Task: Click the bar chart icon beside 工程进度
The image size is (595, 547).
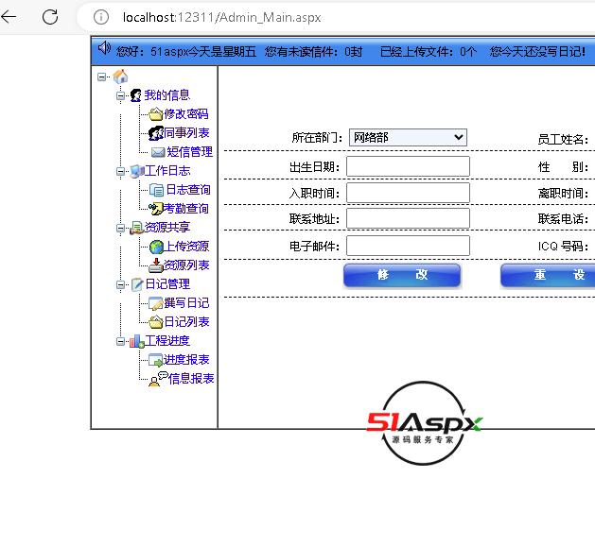Action: pos(137,341)
